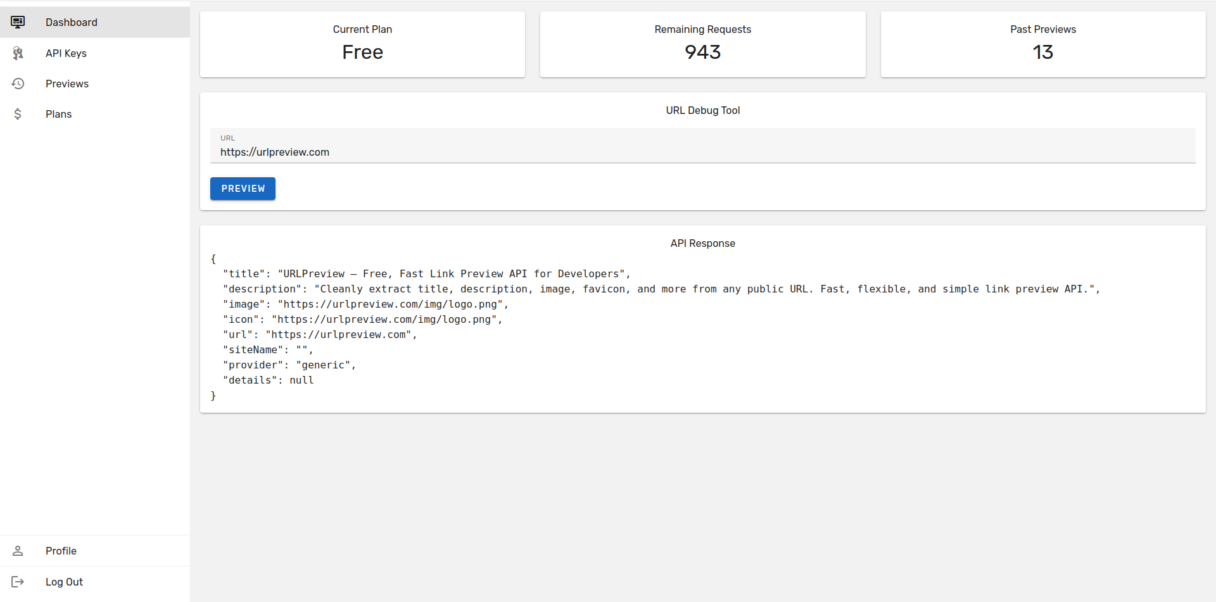
Task: Click the "title" line in JSON response
Action: [x=426, y=273]
